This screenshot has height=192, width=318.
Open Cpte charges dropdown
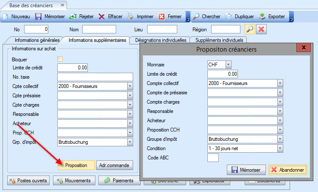[x=130, y=105]
